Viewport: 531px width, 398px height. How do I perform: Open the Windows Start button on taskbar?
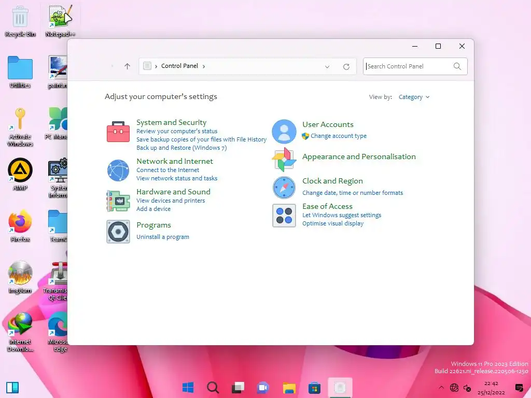click(x=188, y=387)
